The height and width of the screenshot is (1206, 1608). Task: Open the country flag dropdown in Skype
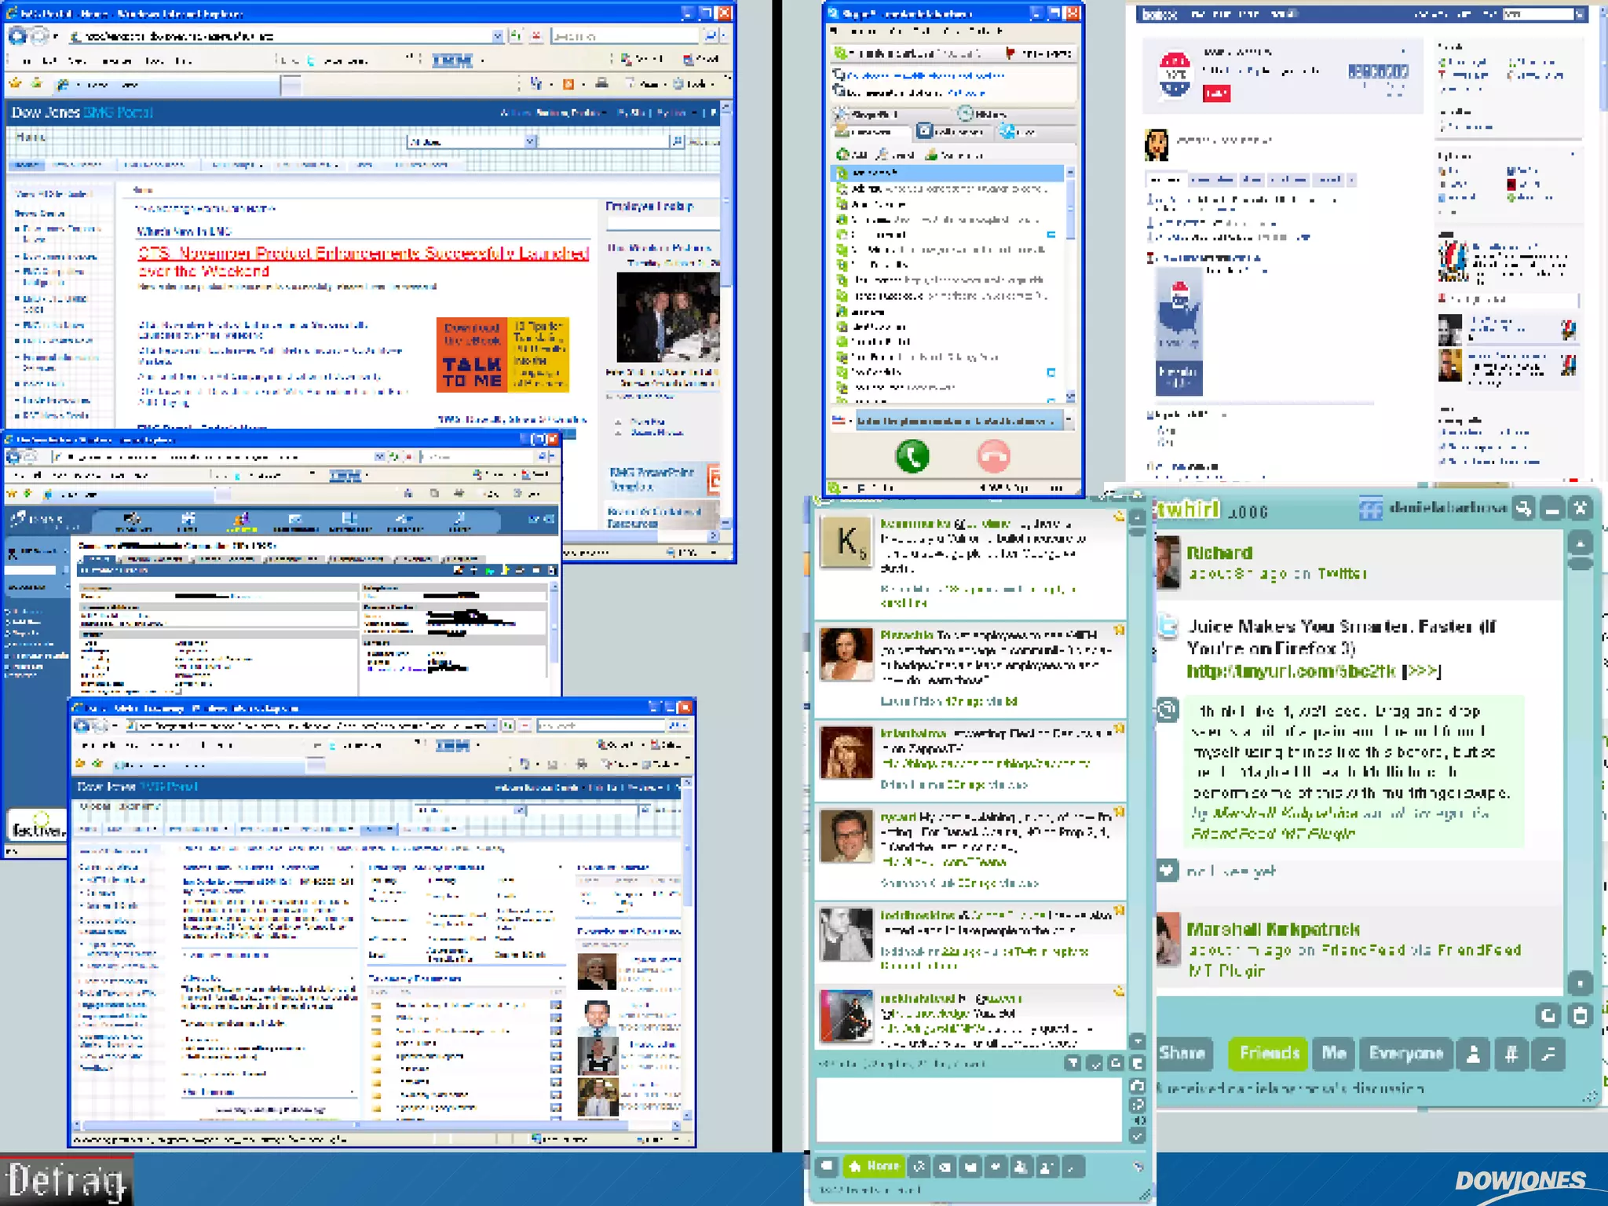[842, 421]
